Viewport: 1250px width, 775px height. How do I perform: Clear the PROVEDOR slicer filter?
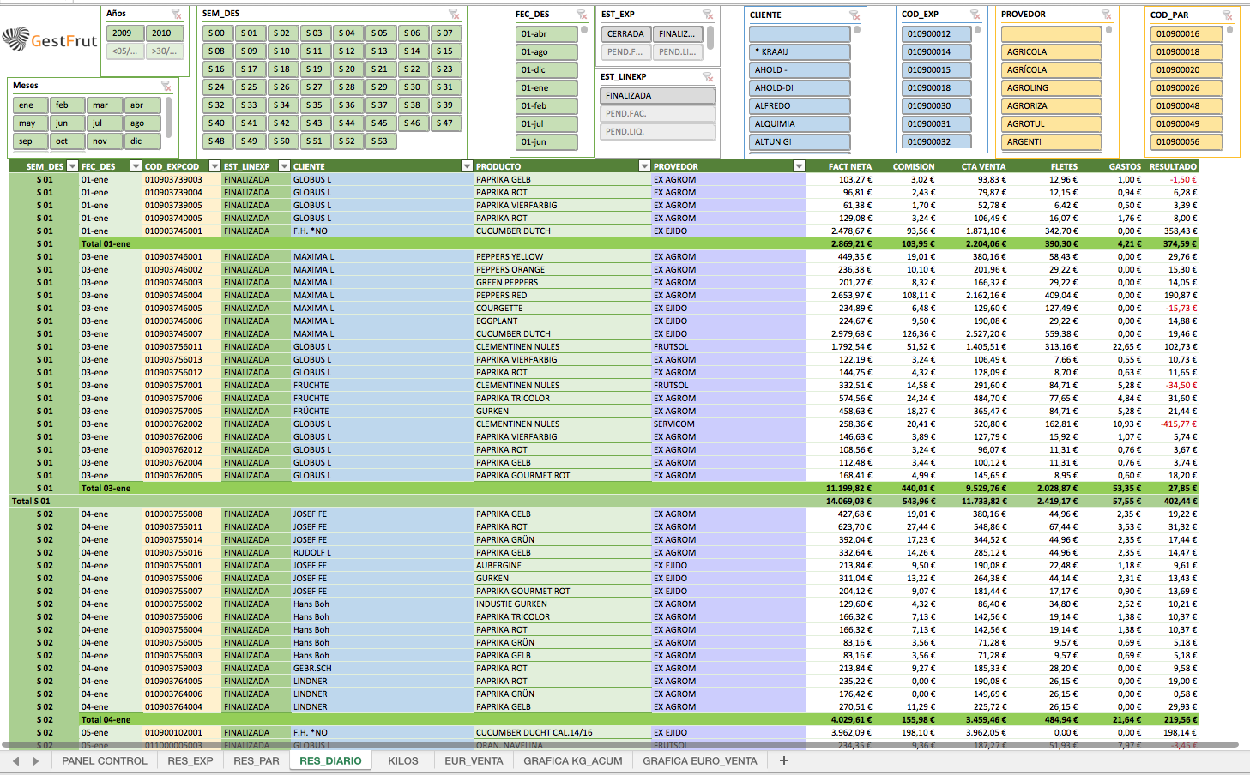(x=1106, y=15)
